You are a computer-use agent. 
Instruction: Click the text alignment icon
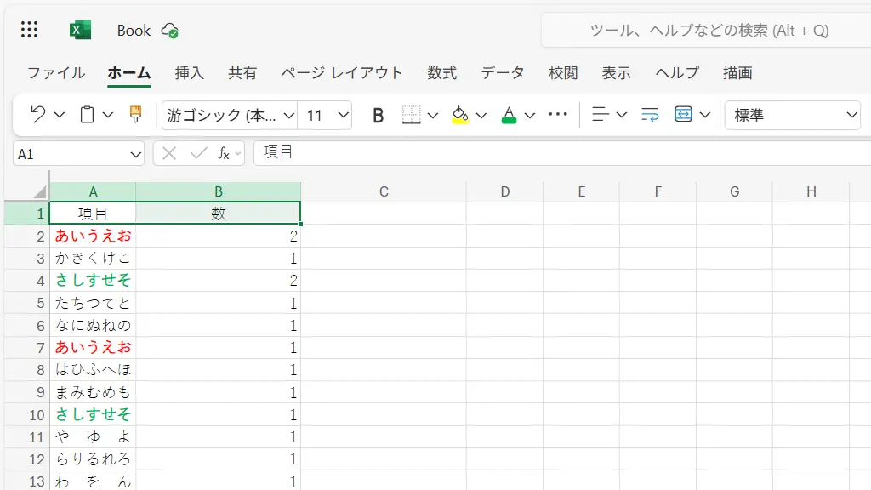600,115
